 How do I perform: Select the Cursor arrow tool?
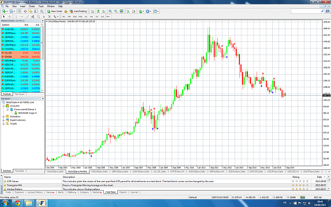(4, 16)
